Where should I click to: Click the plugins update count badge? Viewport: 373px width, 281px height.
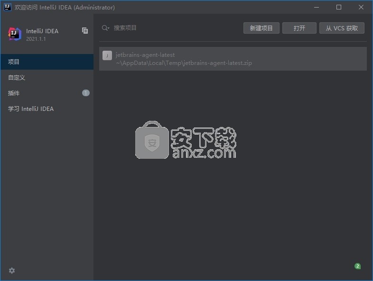click(86, 93)
